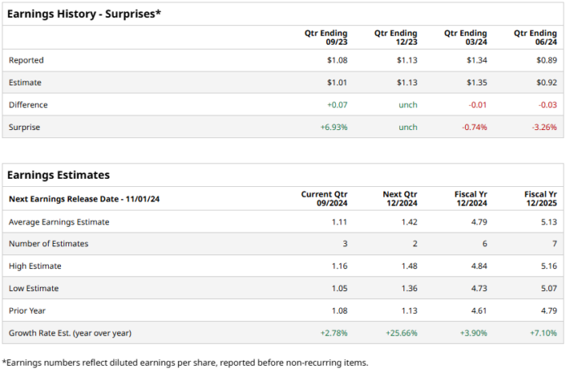Click the Reported row label
566x369 pixels.
(26, 60)
